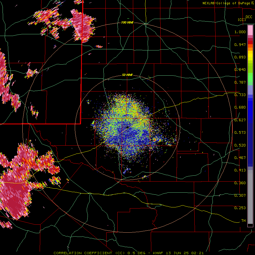Screen dimensions: 255x255
Task: Click the 0.360 value on color scale
Action: pyautogui.click(x=240, y=183)
